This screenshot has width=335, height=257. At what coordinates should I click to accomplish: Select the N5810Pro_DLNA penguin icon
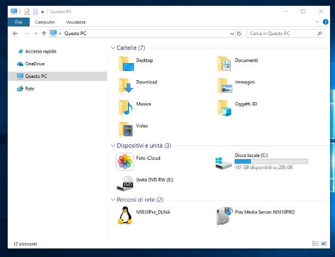point(125,215)
